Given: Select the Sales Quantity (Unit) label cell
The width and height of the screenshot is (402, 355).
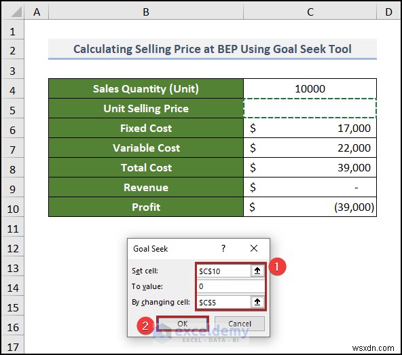Looking at the screenshot, I should point(146,88).
